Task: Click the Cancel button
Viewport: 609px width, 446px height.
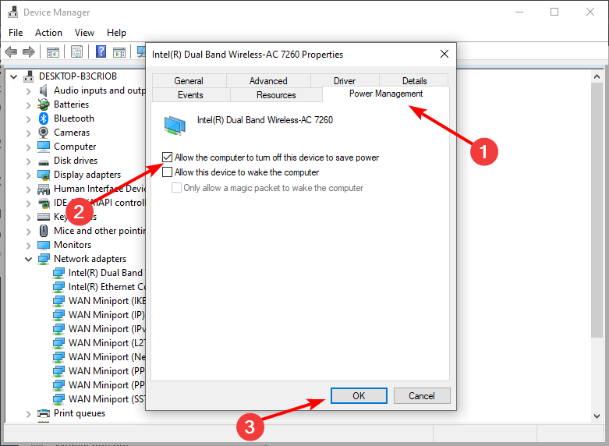Action: pos(422,395)
